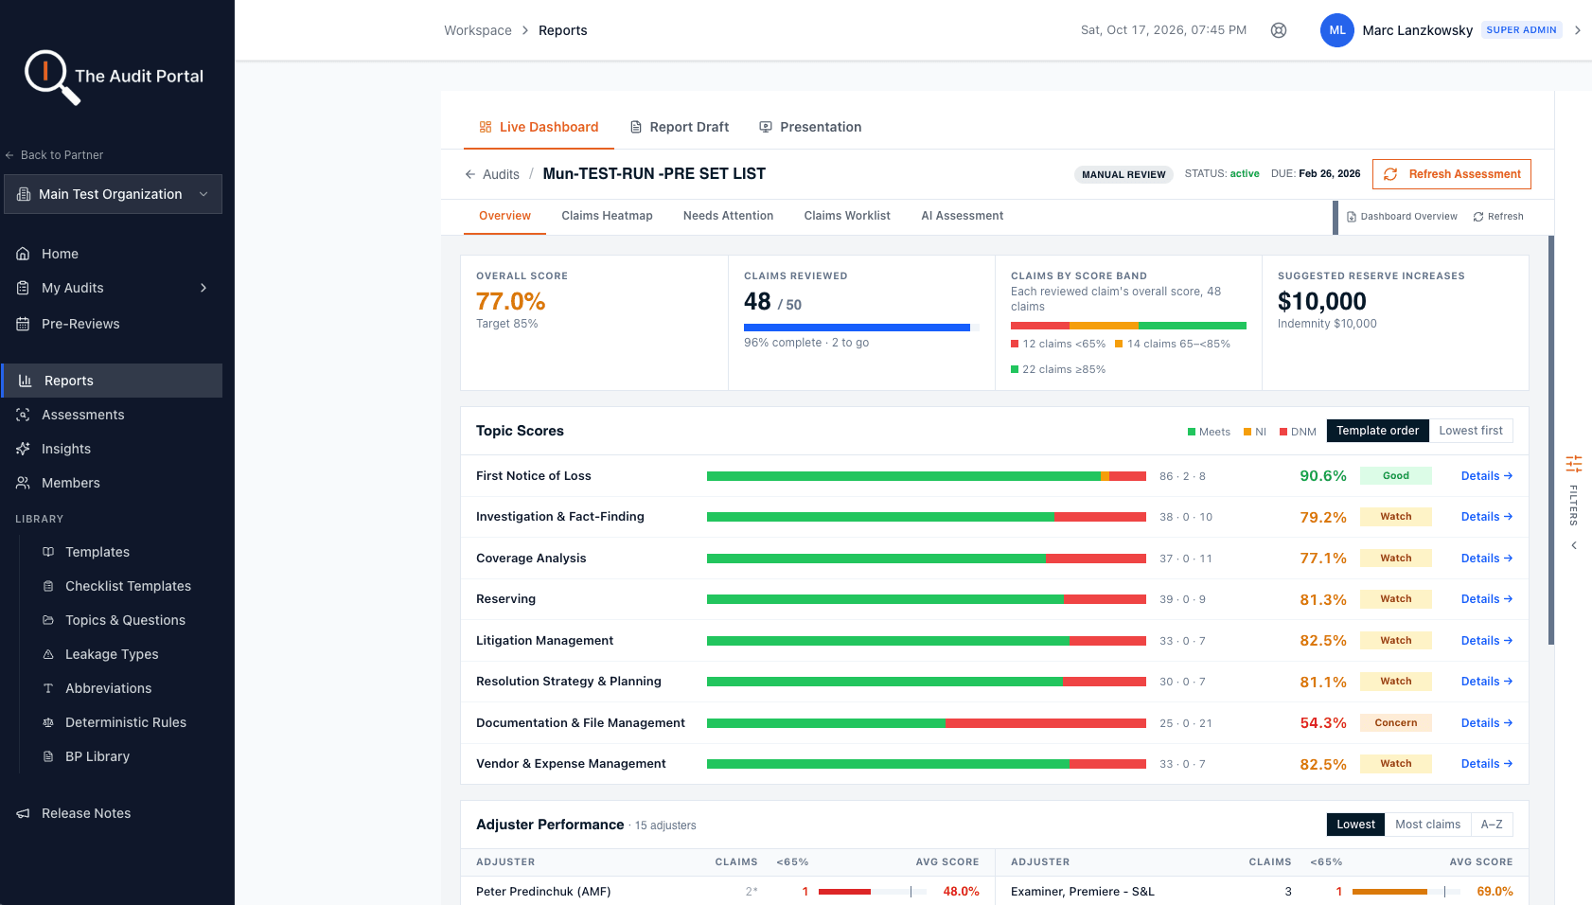Open Details for Coverage Analysis
The width and height of the screenshot is (1592, 905).
click(x=1487, y=559)
